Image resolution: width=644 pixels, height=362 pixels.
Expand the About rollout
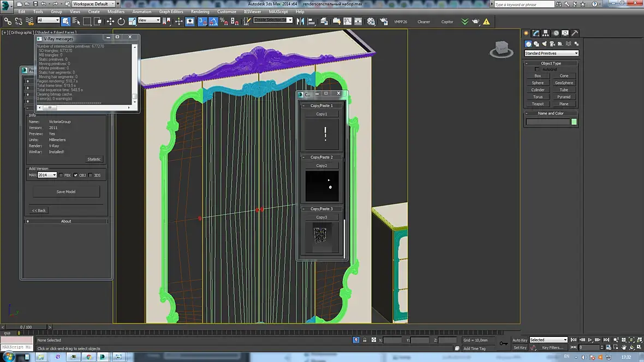point(66,221)
